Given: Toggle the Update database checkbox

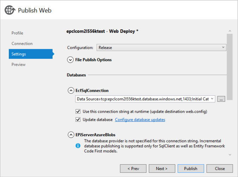Looking at the screenshot, I should pyautogui.click(x=78, y=120).
